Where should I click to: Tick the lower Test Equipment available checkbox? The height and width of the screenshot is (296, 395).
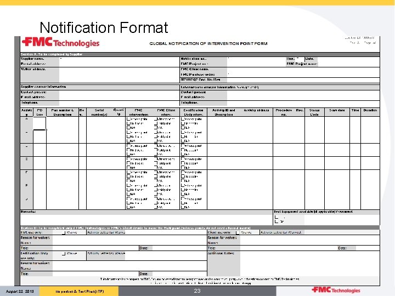276,221
